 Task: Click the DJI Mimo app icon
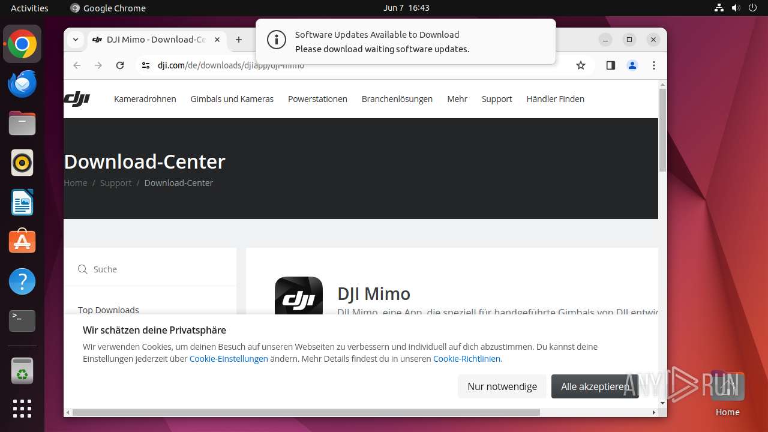pyautogui.click(x=299, y=295)
